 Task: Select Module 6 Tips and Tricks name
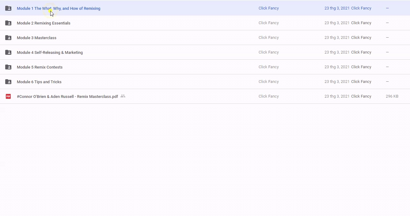[x=39, y=82]
